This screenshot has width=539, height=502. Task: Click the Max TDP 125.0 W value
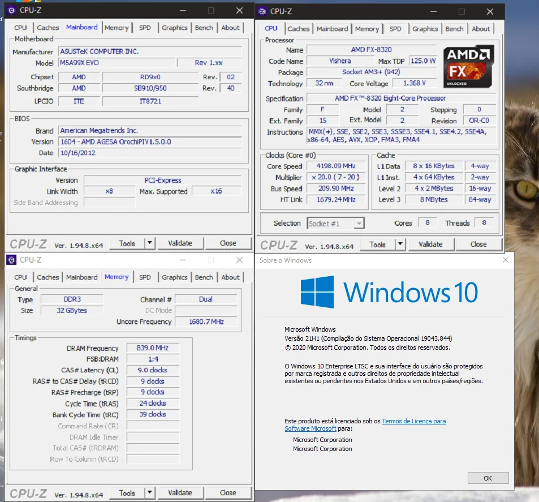point(423,61)
